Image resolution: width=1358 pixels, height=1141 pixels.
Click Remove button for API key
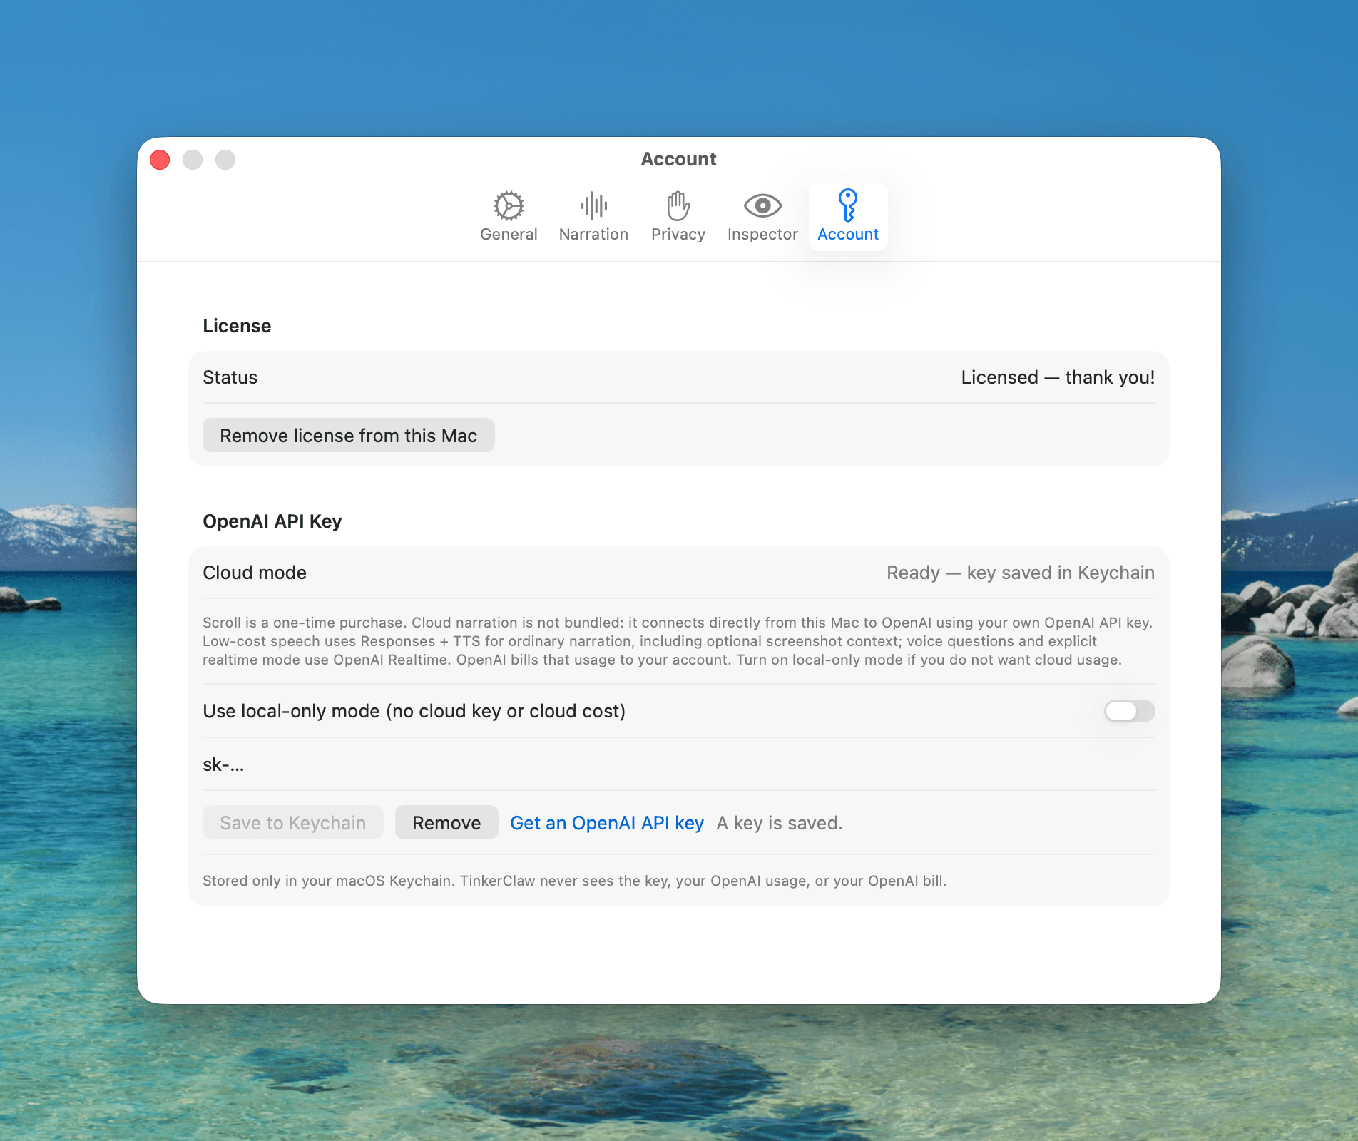tap(446, 822)
